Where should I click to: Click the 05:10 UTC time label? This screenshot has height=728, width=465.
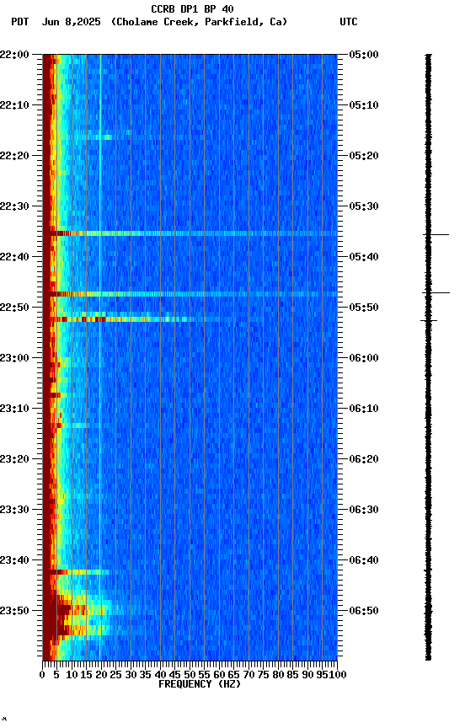click(x=364, y=105)
